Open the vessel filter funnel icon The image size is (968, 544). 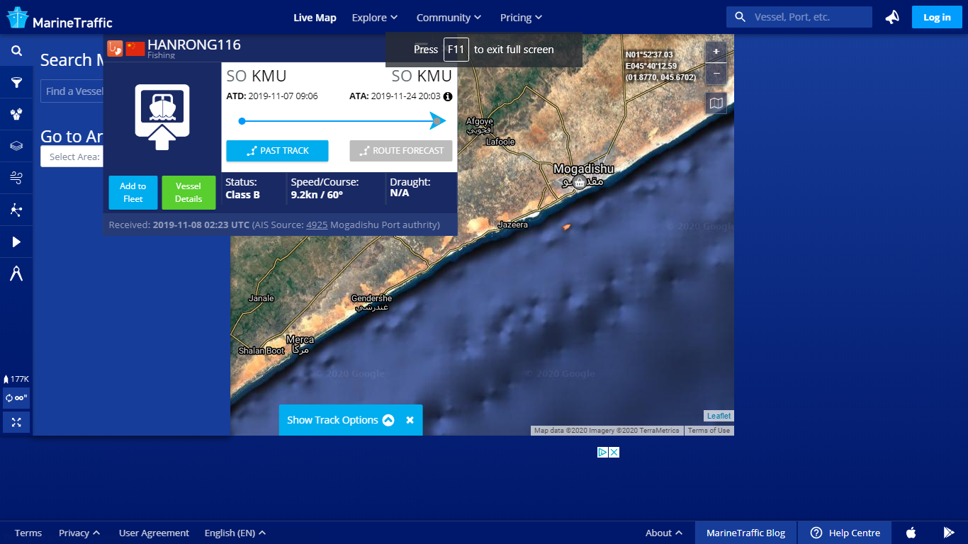[x=16, y=83]
